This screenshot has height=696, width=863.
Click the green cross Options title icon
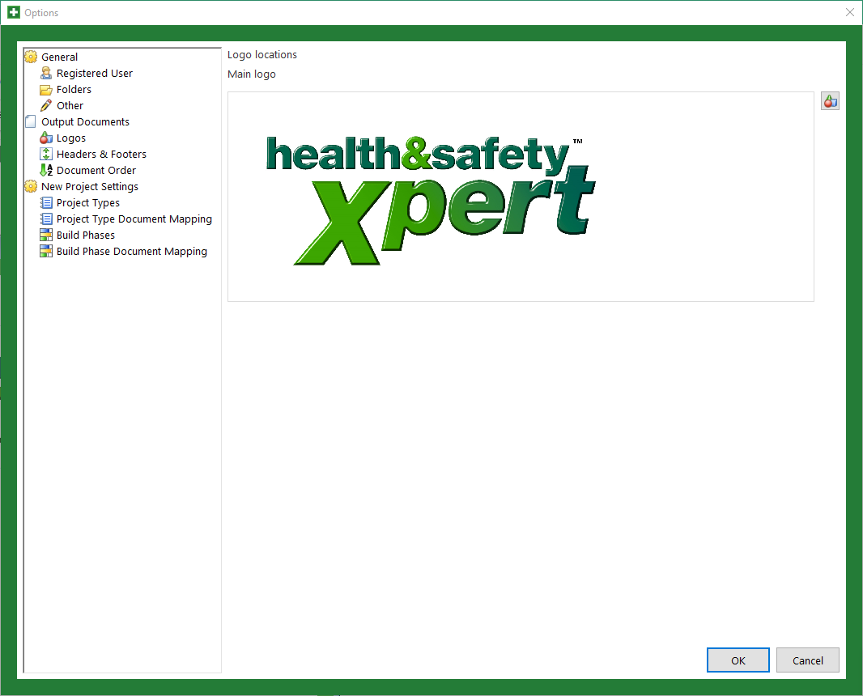tap(14, 12)
